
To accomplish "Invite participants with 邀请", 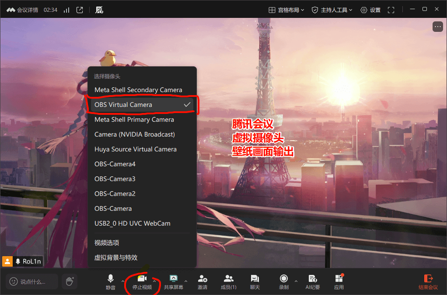I will click(203, 281).
